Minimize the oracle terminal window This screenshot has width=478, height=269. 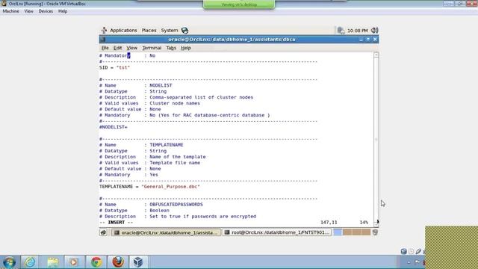click(361, 40)
